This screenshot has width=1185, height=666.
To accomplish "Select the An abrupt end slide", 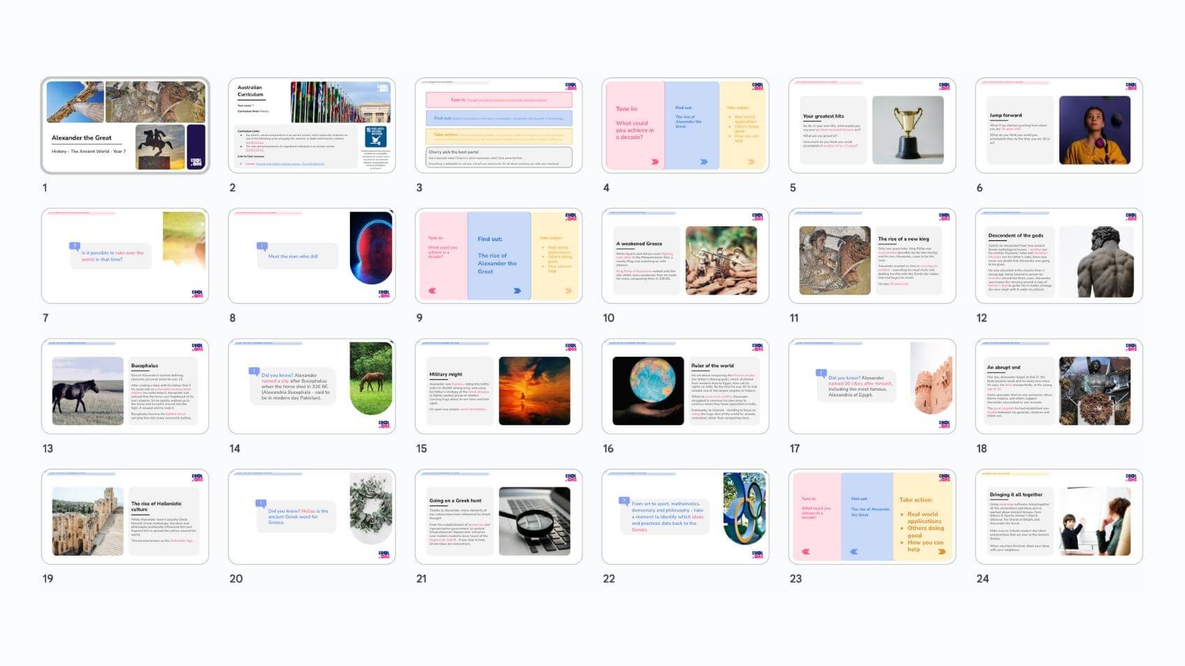I will coord(1059,387).
